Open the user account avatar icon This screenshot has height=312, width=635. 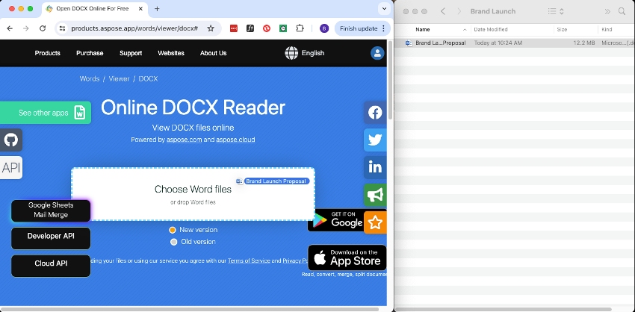coord(377,53)
